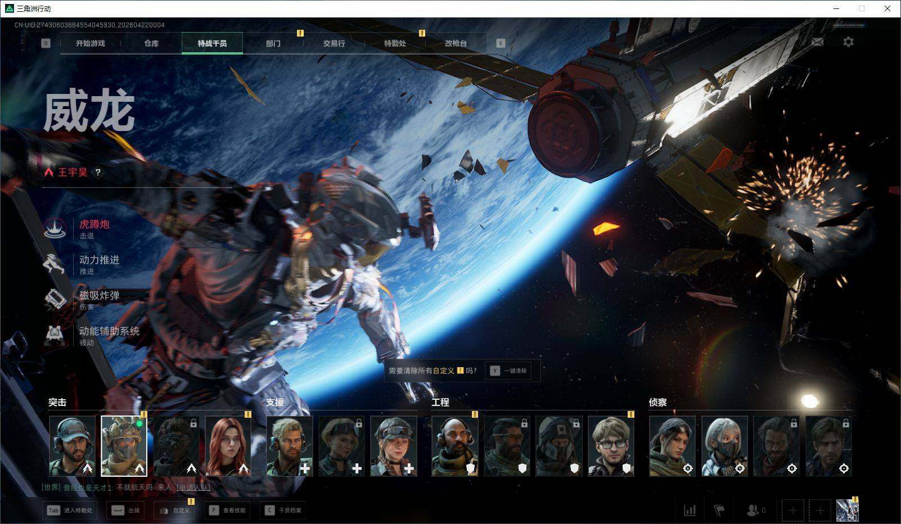Select the capped bearded assault operator portrait
This screenshot has width=901, height=524.
coord(73,446)
